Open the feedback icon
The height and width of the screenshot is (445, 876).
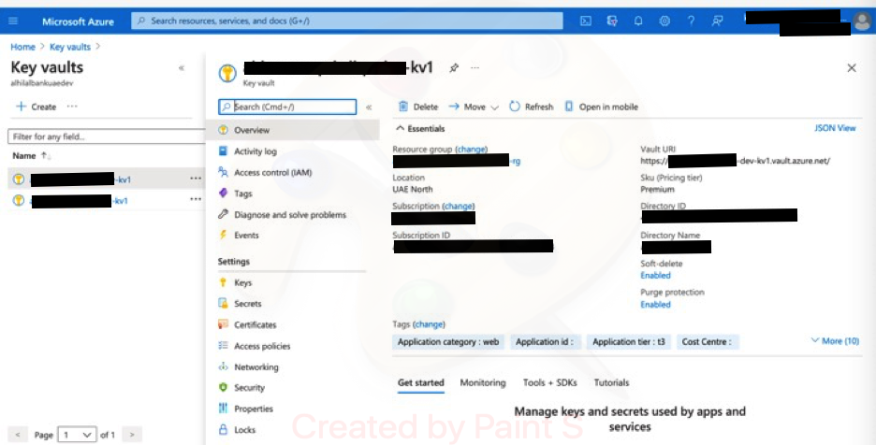point(717,22)
